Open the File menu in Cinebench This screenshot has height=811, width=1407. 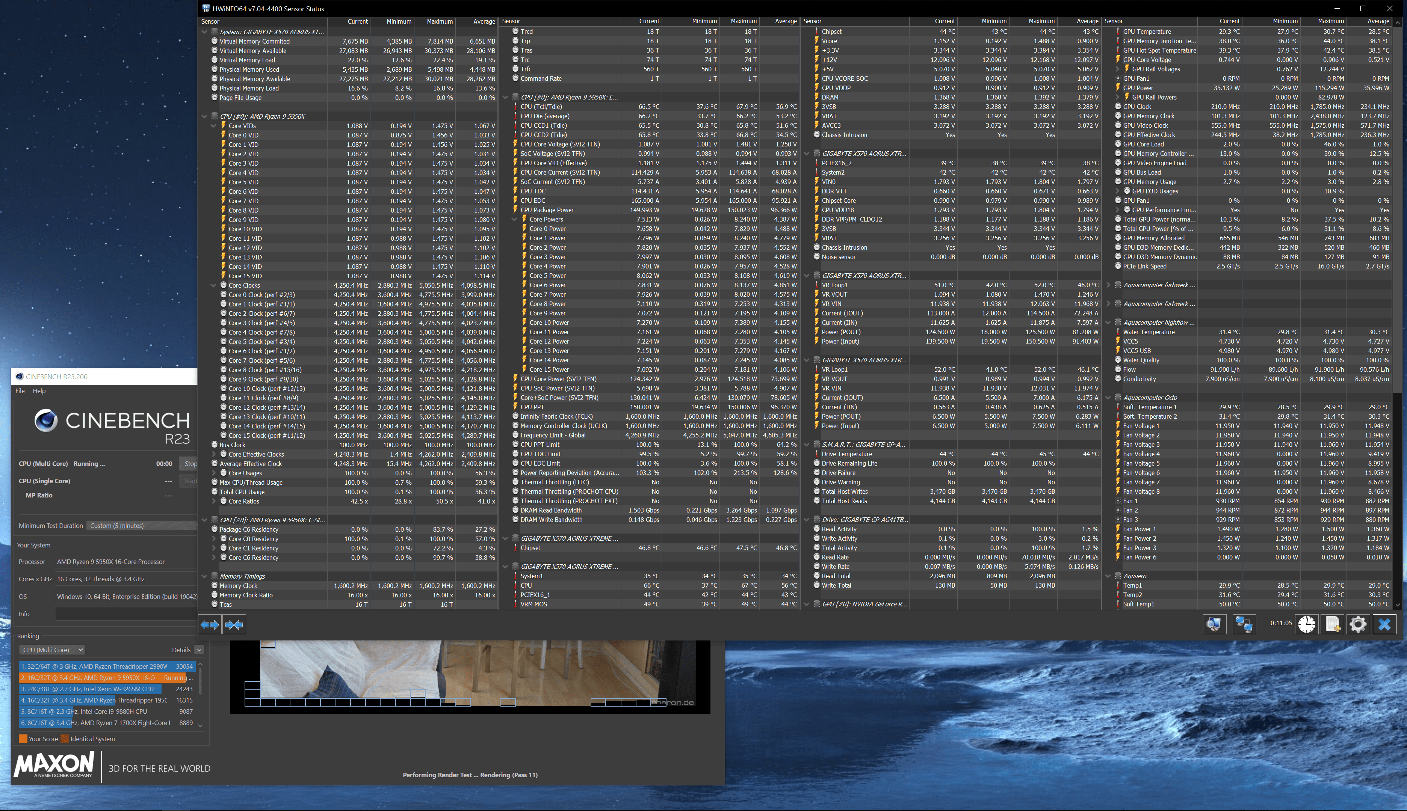(20, 390)
